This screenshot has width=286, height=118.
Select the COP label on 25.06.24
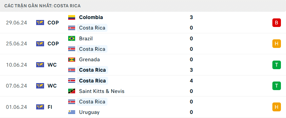click(x=53, y=43)
